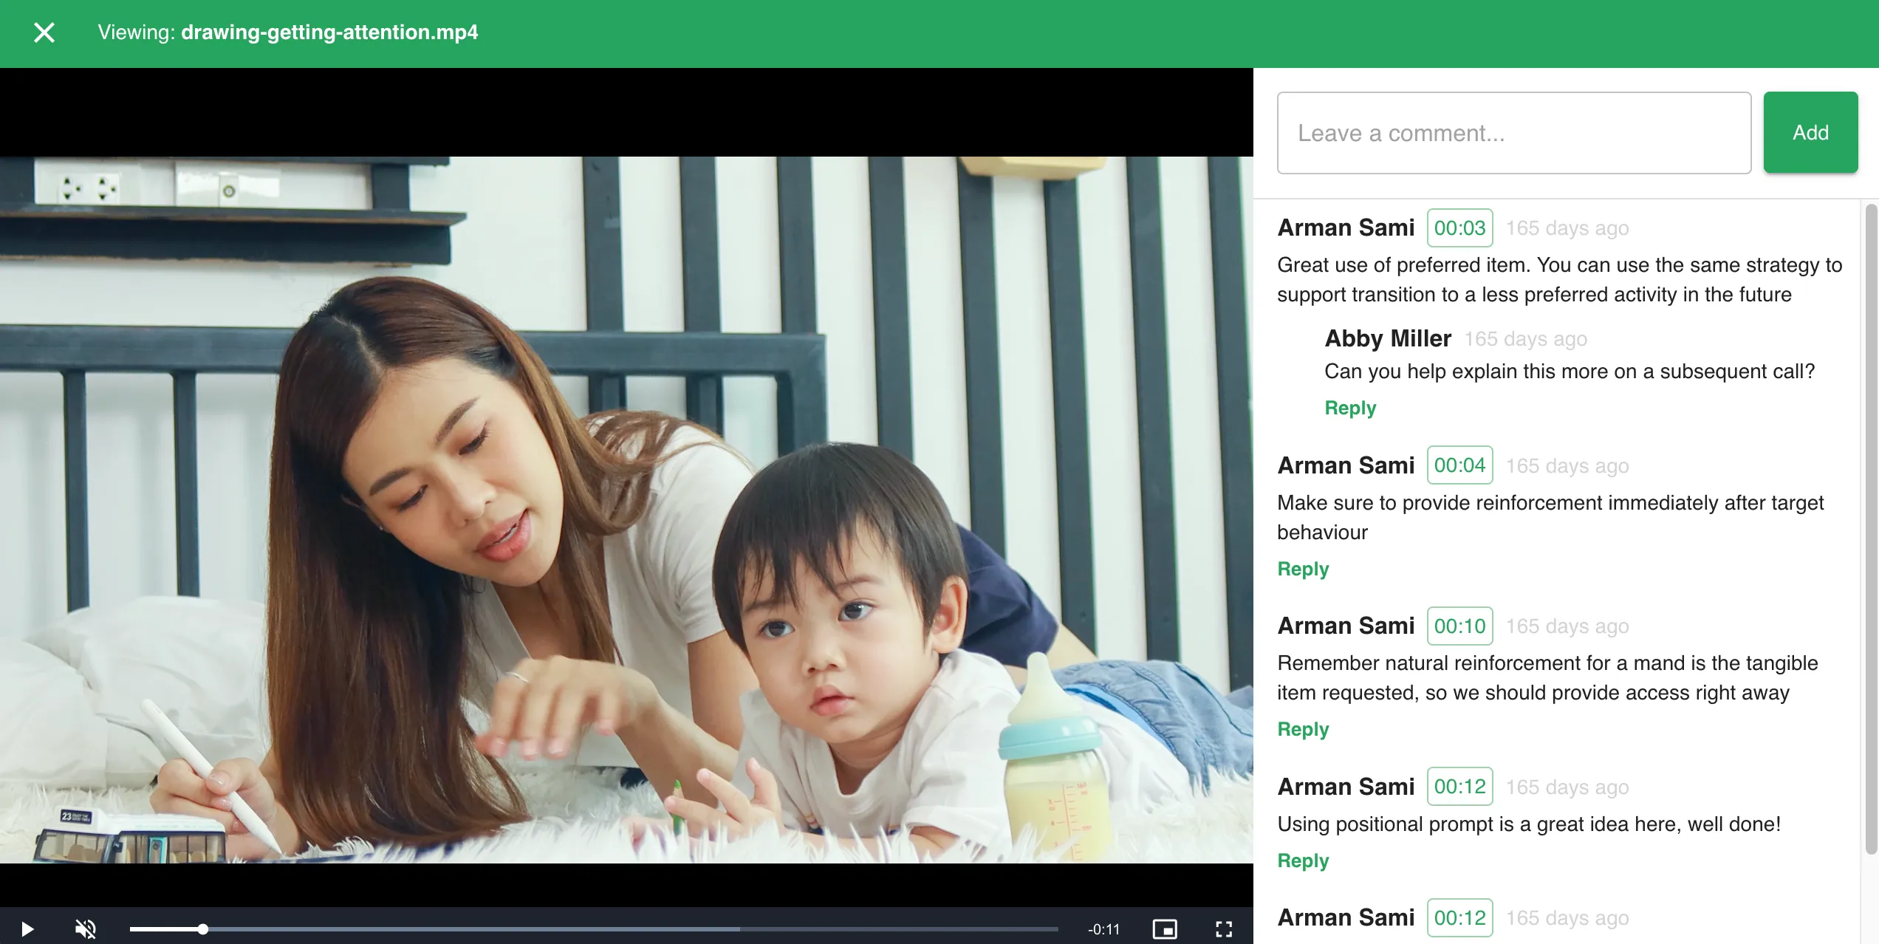The height and width of the screenshot is (944, 1879).
Task: Close the video viewer with the X icon
Action: 44,33
